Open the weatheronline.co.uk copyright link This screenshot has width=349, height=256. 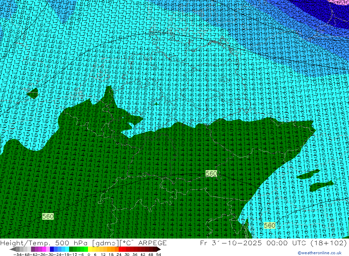pos(320,253)
